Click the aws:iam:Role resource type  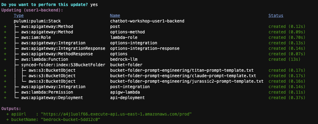[36, 38]
